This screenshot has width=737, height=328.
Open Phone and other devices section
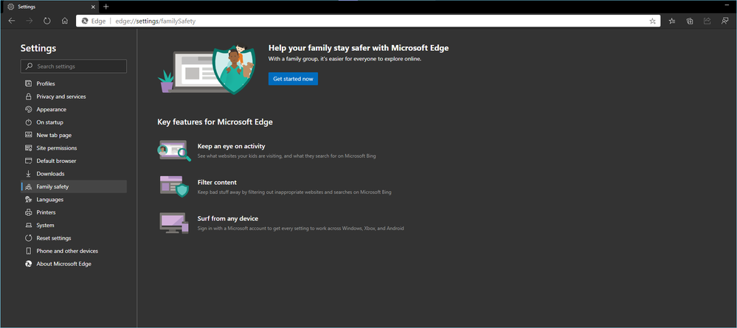tap(74, 251)
